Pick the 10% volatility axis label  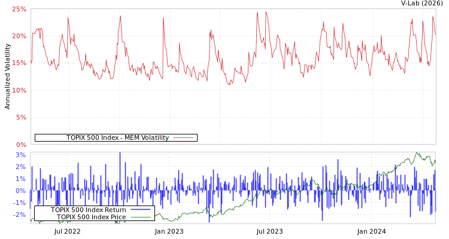pos(19,90)
